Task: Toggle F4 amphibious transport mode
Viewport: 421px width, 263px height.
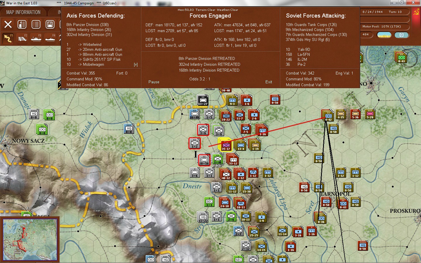Action: point(50,38)
